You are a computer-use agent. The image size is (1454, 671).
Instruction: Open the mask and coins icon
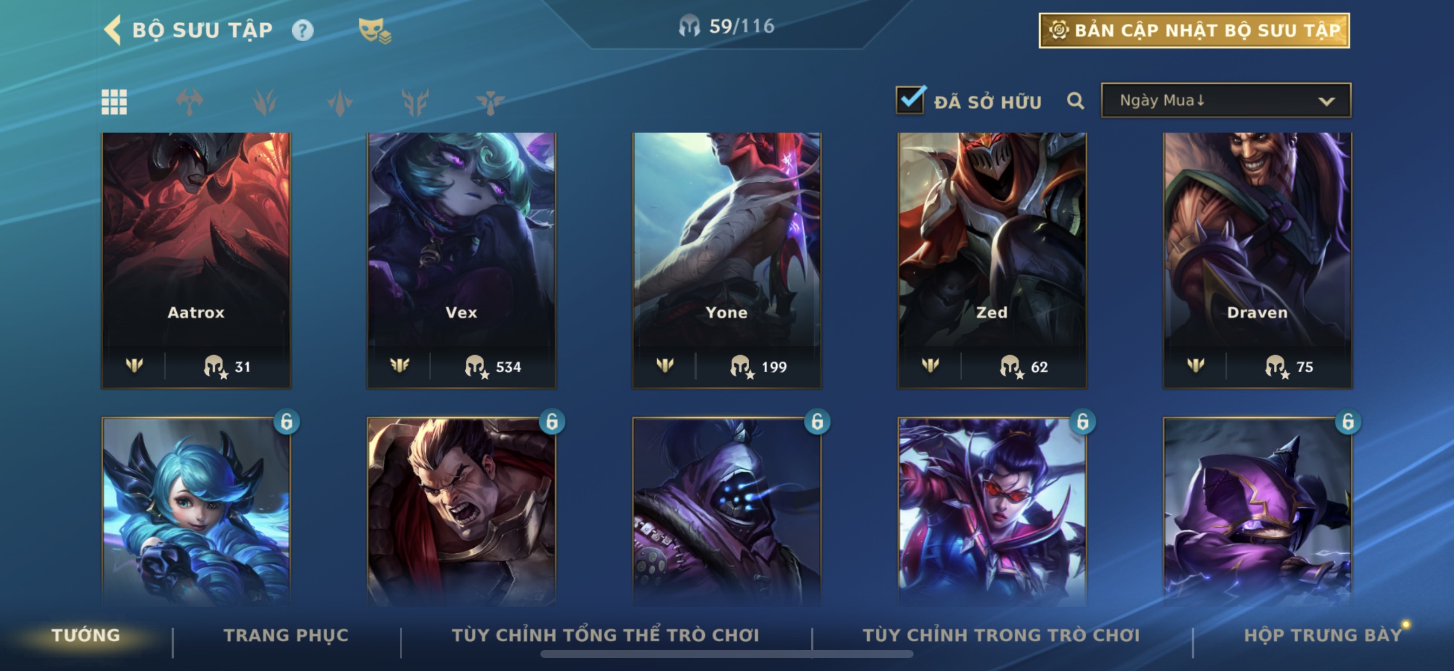374,30
